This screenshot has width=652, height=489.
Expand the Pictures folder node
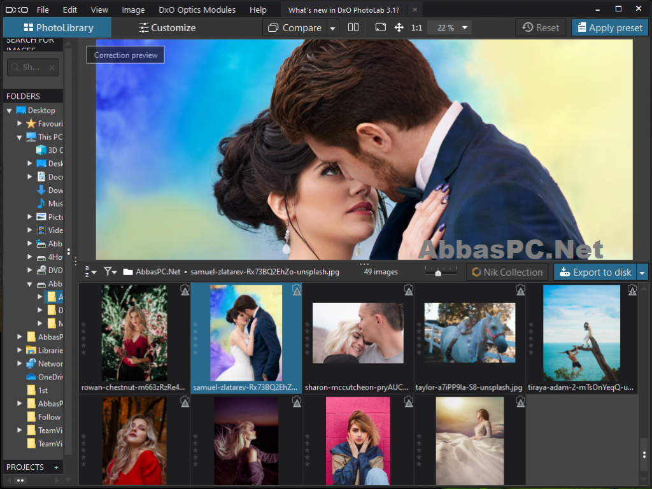tap(29, 216)
